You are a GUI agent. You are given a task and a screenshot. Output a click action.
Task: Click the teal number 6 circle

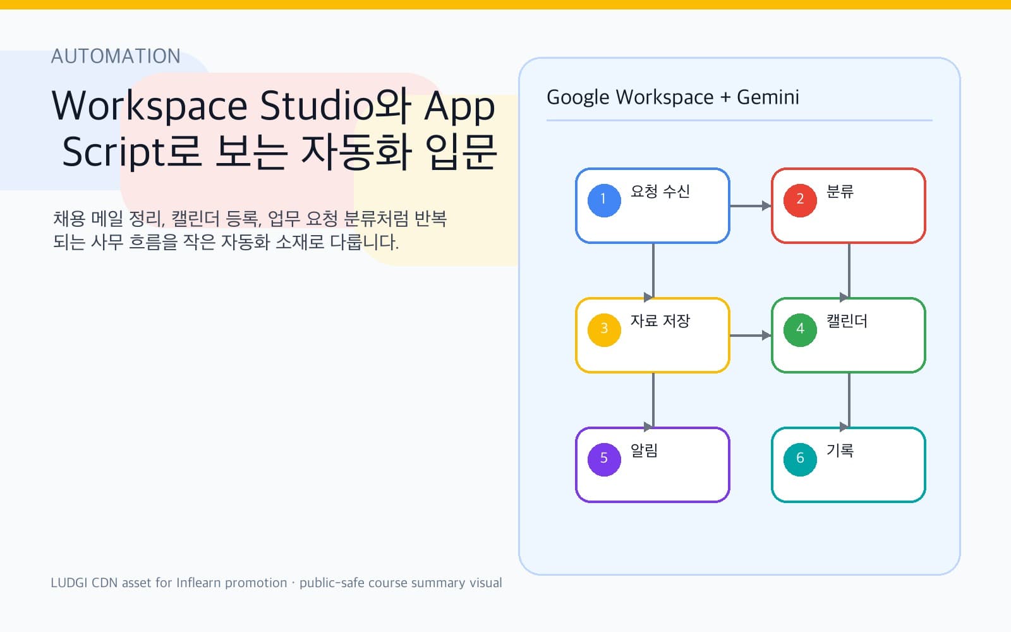800,459
